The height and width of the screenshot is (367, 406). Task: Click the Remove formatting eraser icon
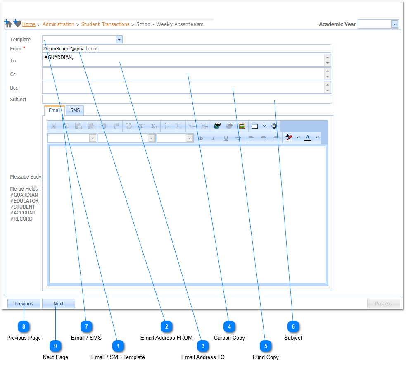pos(129,126)
